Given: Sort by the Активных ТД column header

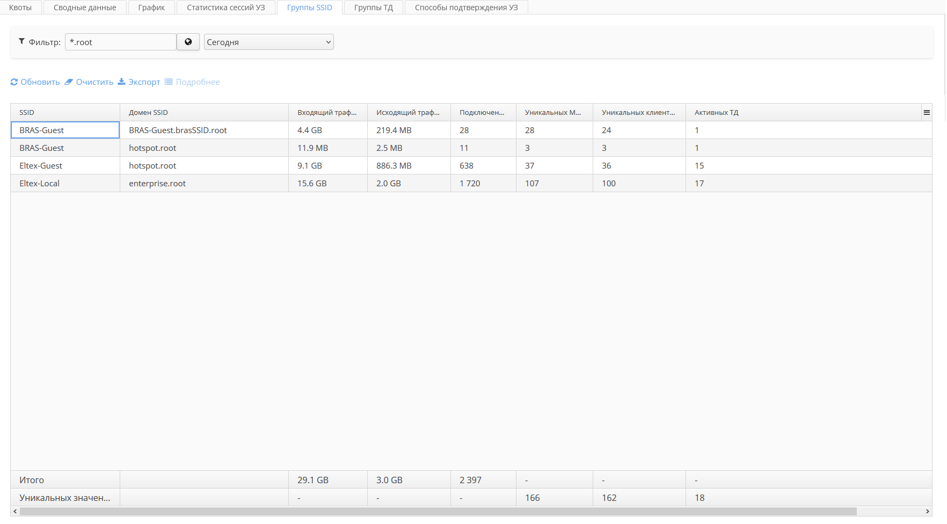Looking at the screenshot, I should [716, 113].
